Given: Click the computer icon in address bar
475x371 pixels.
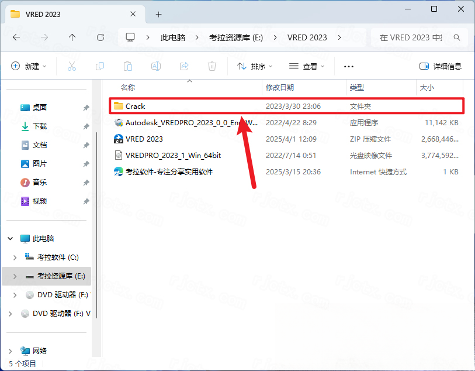Looking at the screenshot, I should pos(130,37).
